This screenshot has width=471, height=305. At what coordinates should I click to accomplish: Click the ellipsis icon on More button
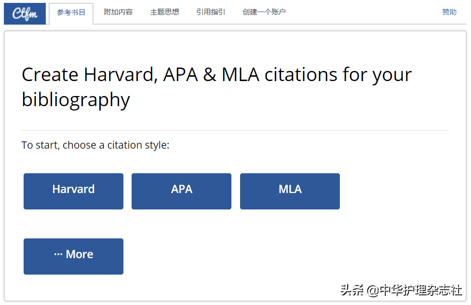click(58, 254)
